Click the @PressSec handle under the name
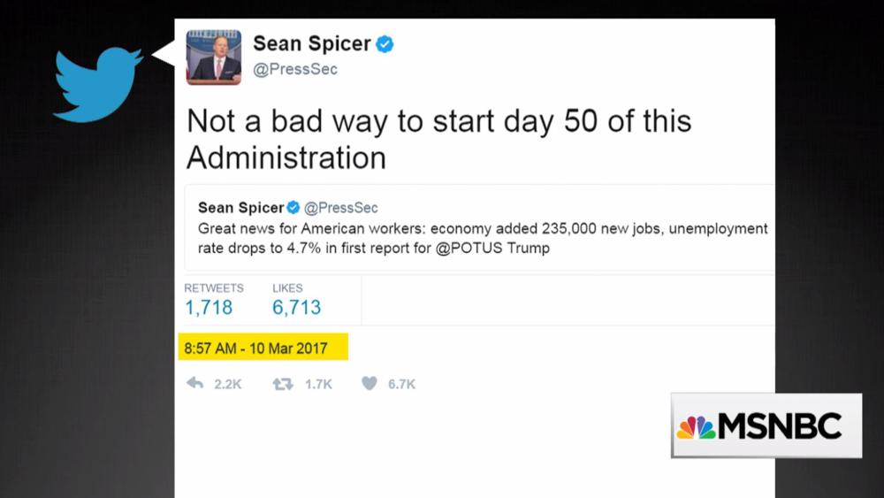The height and width of the screenshot is (498, 884). [295, 69]
